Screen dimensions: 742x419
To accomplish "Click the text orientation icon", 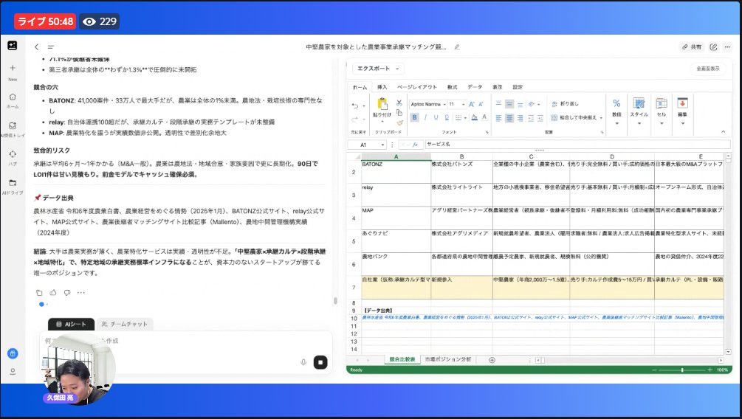I will [532, 104].
